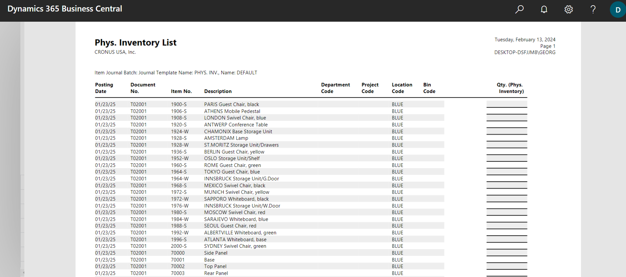Image resolution: width=626 pixels, height=277 pixels.
Task: Click the Posting Date column header
Action: point(104,88)
